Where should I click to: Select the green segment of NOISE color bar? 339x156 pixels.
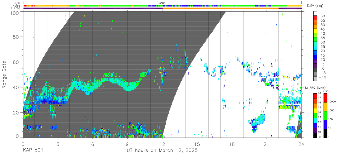(x=325, y=116)
